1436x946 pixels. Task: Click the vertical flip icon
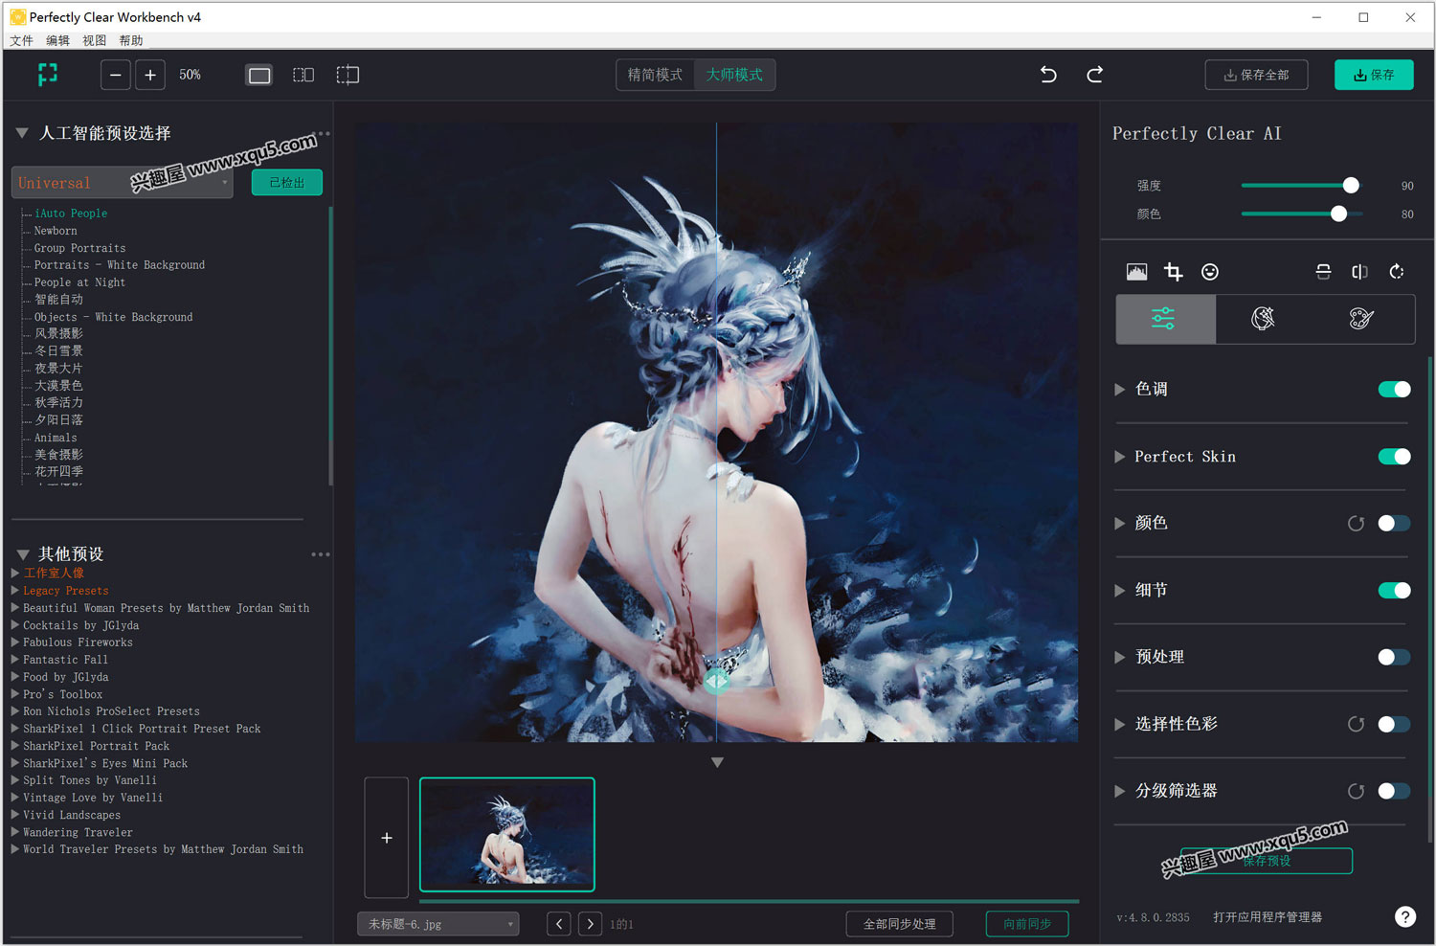[1323, 272]
